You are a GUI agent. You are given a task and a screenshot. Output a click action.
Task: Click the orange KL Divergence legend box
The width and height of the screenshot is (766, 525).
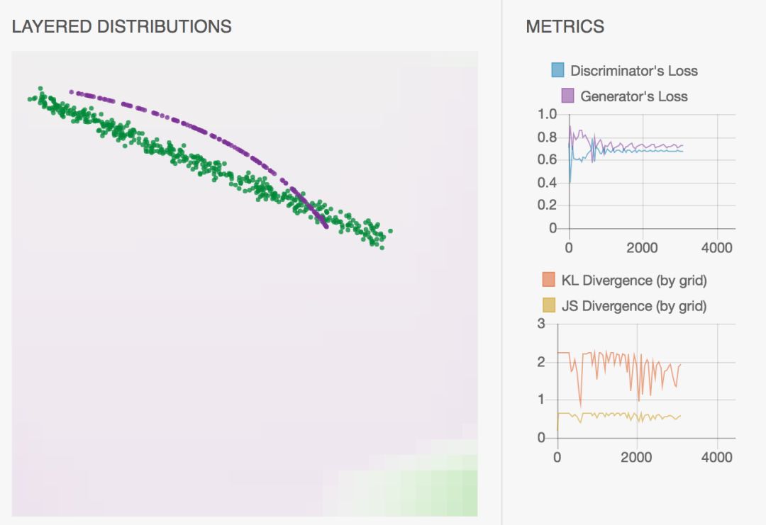(548, 280)
